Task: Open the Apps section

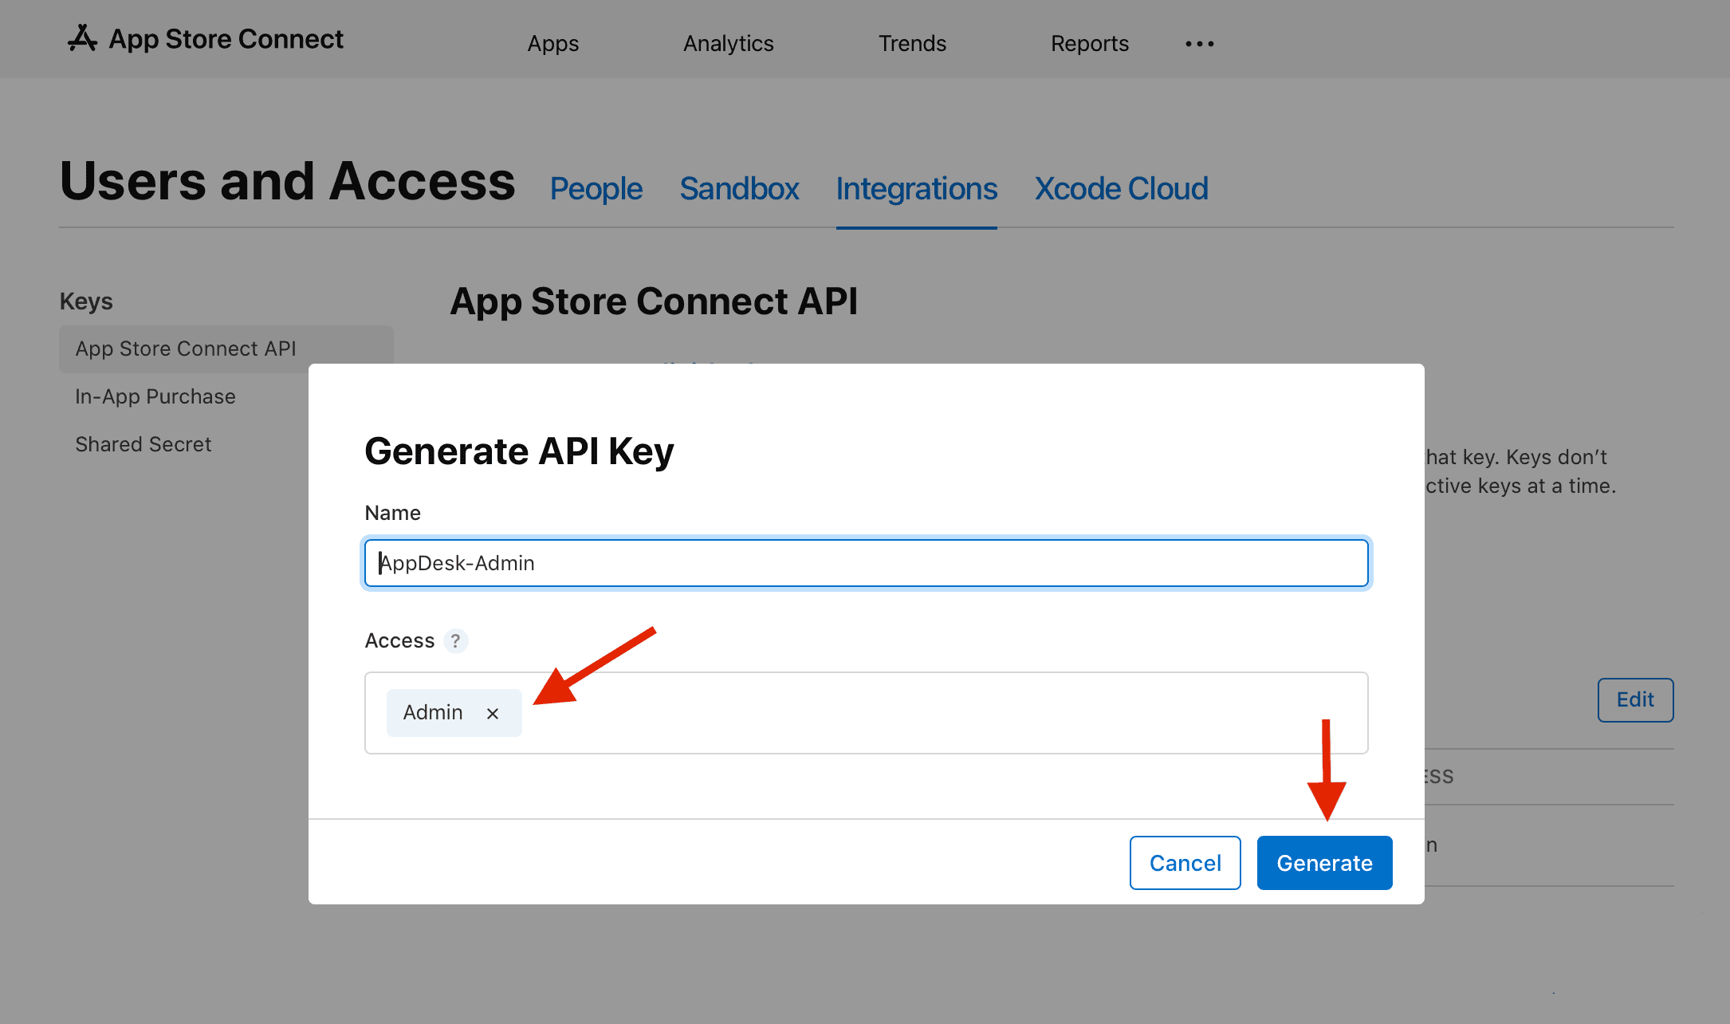Action: (552, 44)
